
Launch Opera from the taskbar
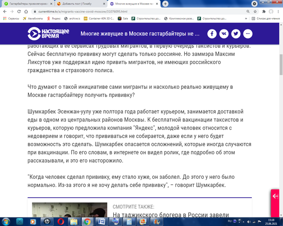tap(61, 222)
